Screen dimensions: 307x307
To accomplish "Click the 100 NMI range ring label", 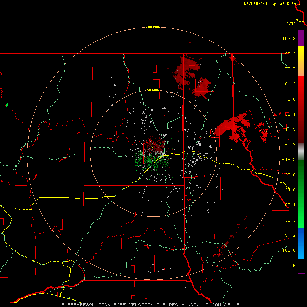I will 153,27.
